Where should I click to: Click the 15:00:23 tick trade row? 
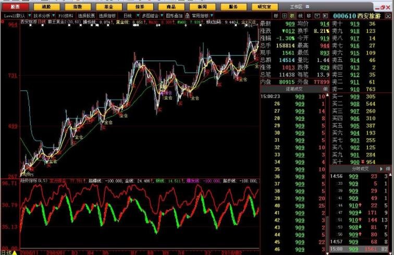pos(293,96)
